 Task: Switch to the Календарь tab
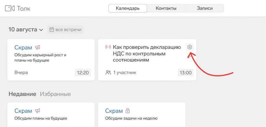128,8
